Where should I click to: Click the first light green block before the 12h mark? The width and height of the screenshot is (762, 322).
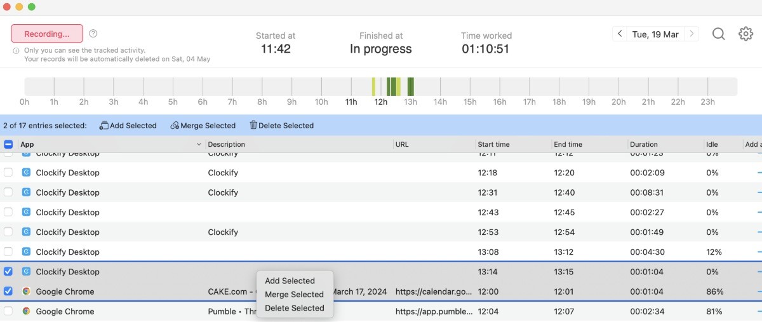(x=373, y=87)
